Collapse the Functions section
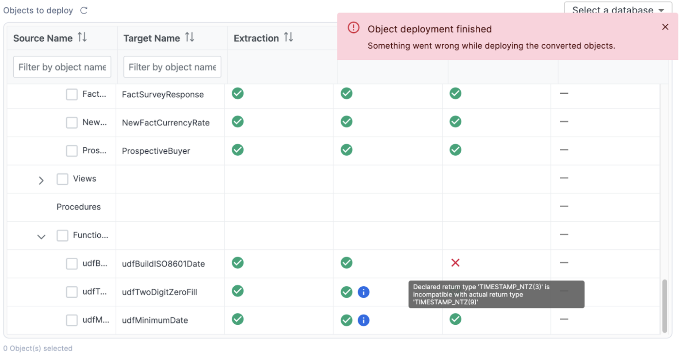This screenshot has width=680, height=361. pos(41,237)
